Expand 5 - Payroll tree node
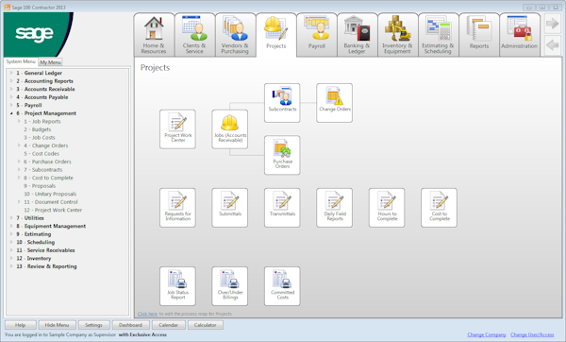The image size is (566, 342). [x=11, y=105]
